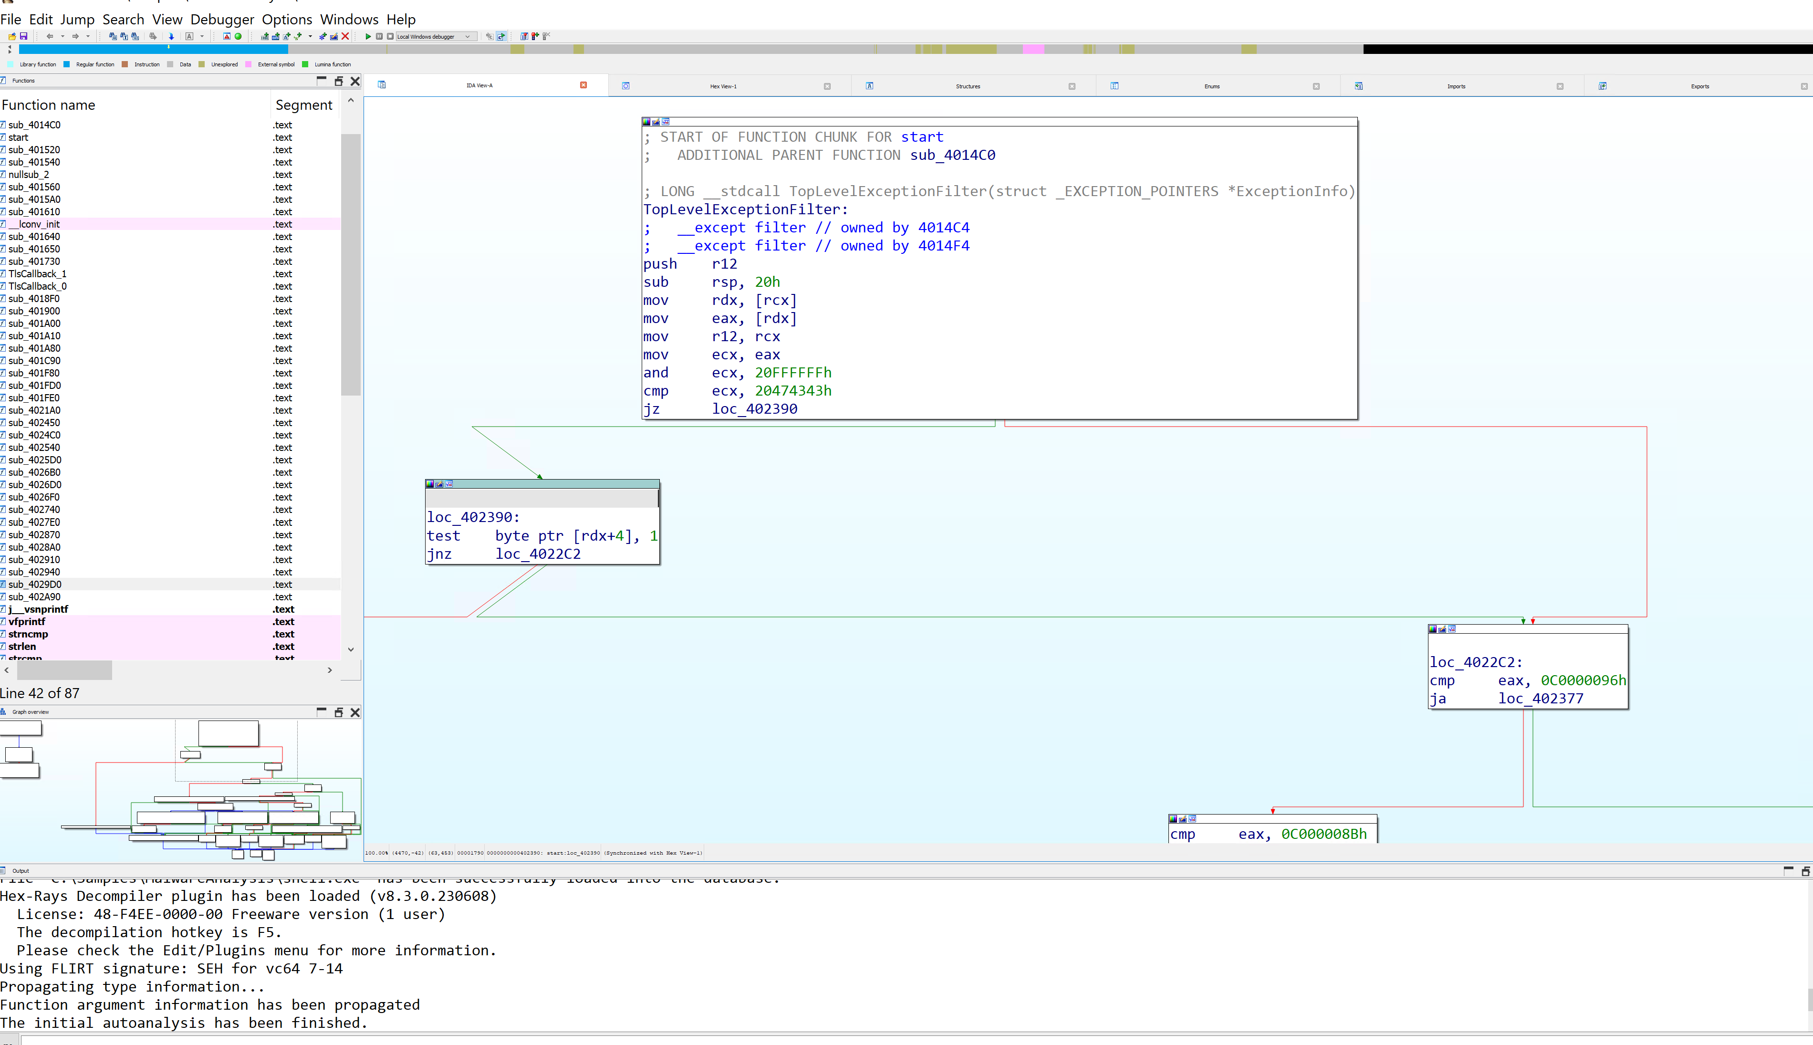This screenshot has width=1813, height=1045.
Task: Click the External symbol color legend swatch
Action: coord(248,64)
